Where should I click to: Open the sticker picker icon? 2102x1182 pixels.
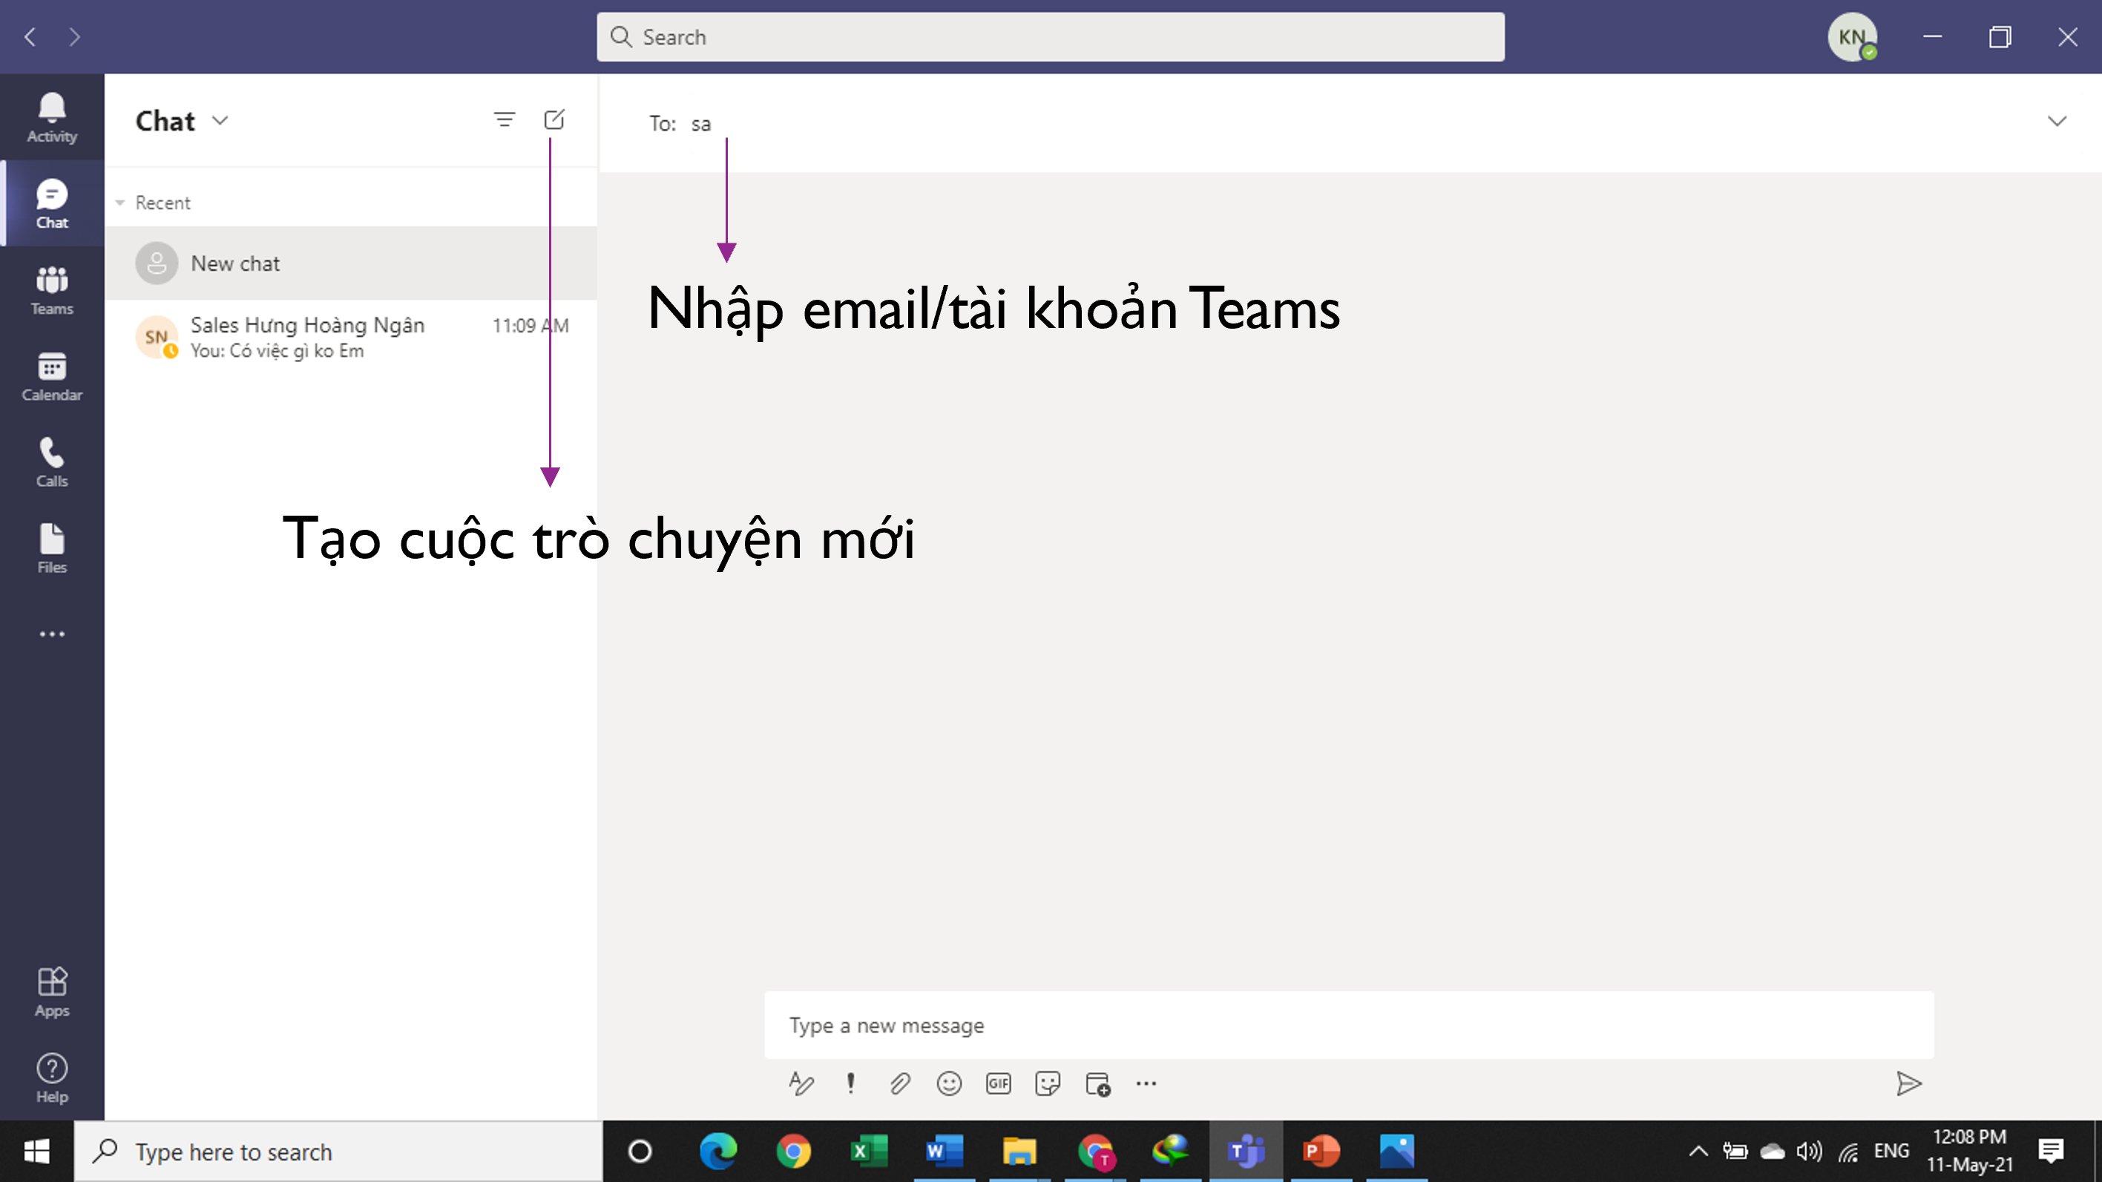pos(1047,1083)
